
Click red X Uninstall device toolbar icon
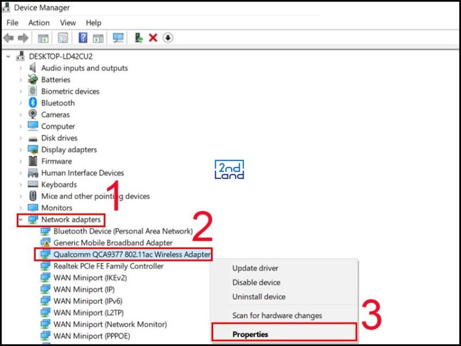[153, 37]
